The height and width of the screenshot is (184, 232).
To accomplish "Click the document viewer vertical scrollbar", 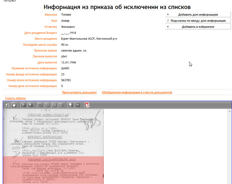I will 230,145.
